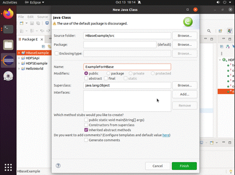Click the Eclipse toolbar search magnifier icon
Viewport: 235px width, 175px height.
[209, 31]
